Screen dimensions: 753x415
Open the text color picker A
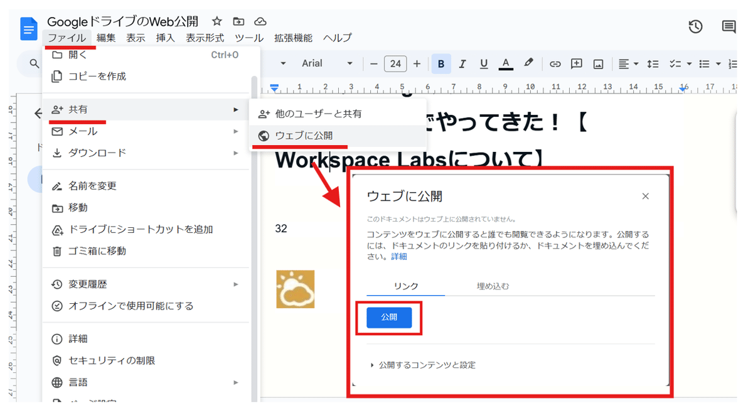pyautogui.click(x=506, y=63)
